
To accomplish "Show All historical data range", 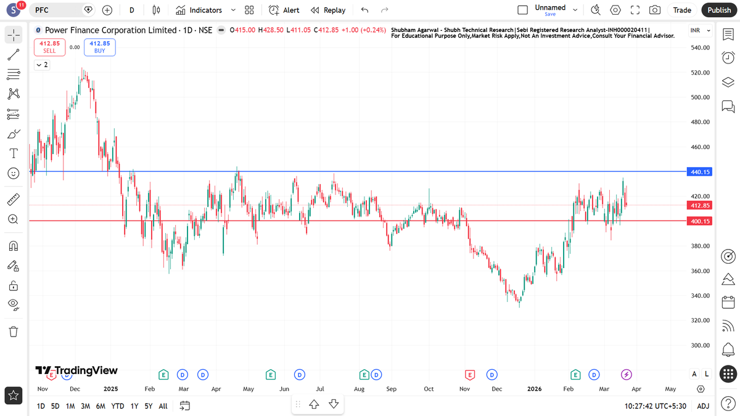I will pyautogui.click(x=163, y=406).
